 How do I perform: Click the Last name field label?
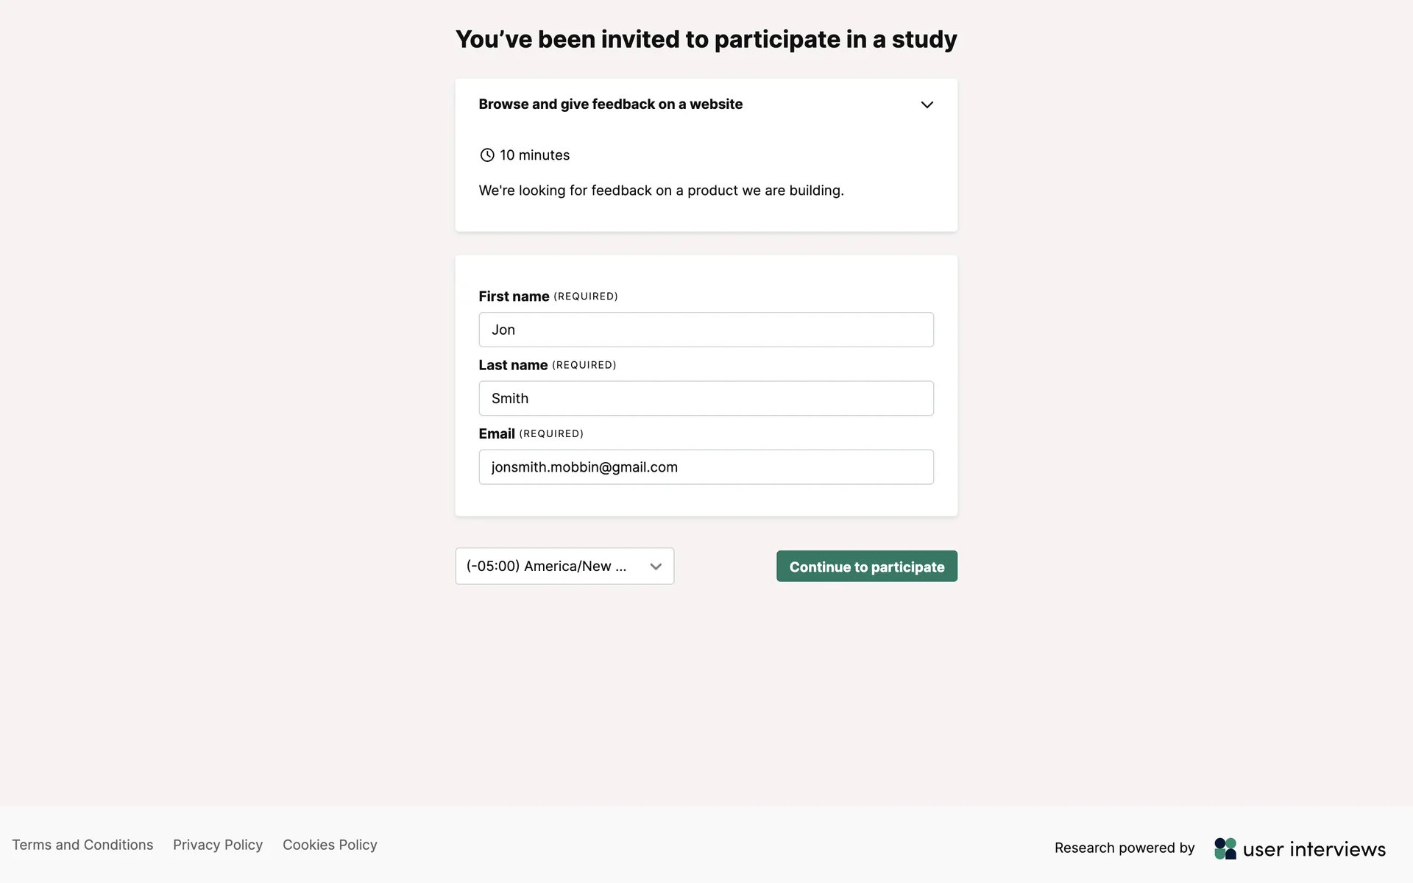[513, 365]
